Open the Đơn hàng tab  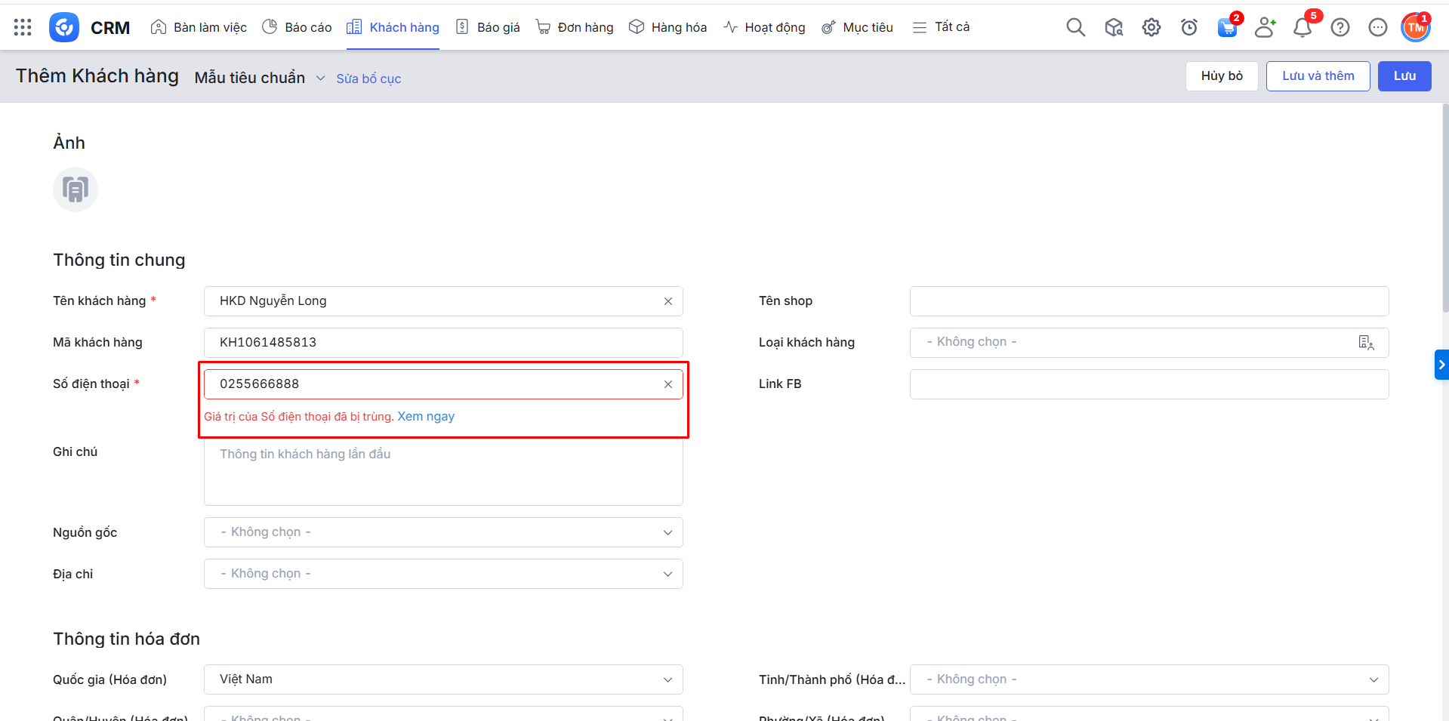tap(575, 27)
